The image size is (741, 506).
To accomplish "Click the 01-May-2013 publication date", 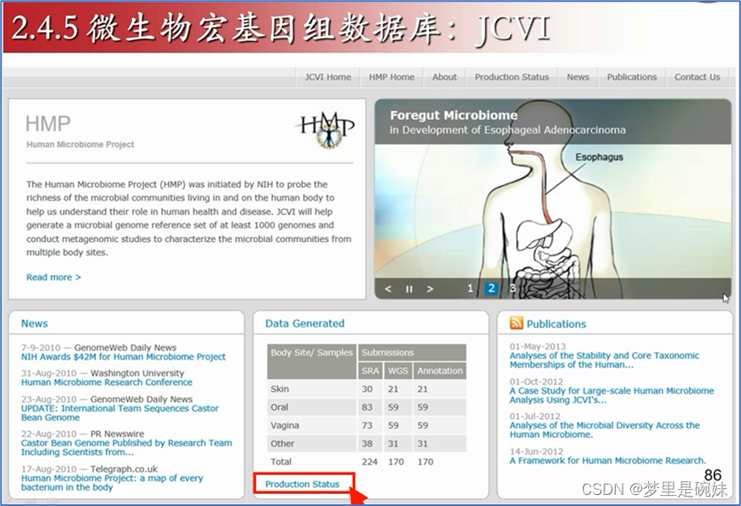I will coord(537,347).
